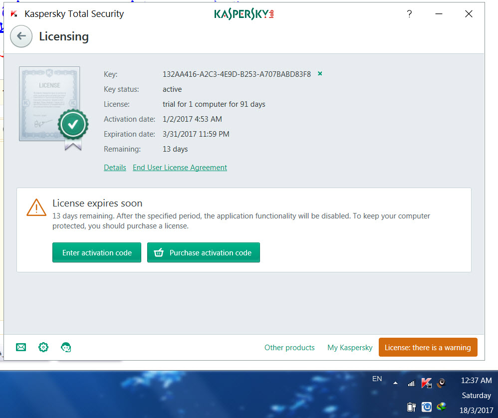Go back using the arrow button
The width and height of the screenshot is (498, 418).
(21, 36)
